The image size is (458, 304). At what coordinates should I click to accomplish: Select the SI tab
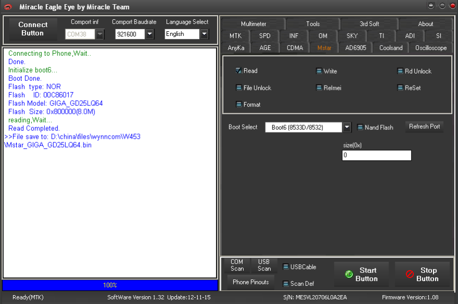[x=438, y=35]
